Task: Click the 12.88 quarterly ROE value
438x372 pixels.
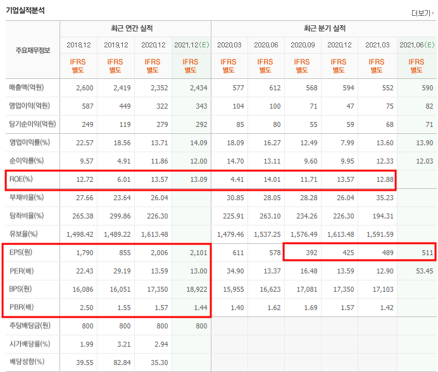Action: [385, 179]
